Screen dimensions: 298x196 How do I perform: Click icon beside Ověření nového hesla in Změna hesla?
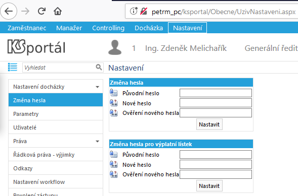[x=114, y=113]
